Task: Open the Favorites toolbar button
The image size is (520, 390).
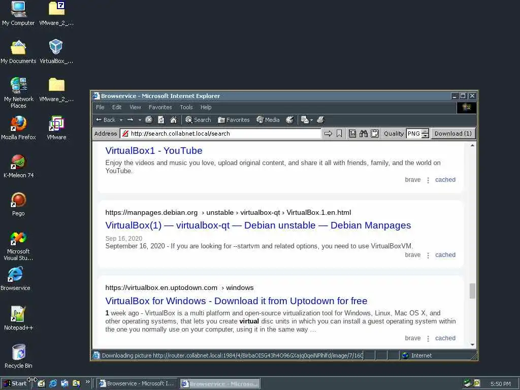Action: (x=234, y=120)
